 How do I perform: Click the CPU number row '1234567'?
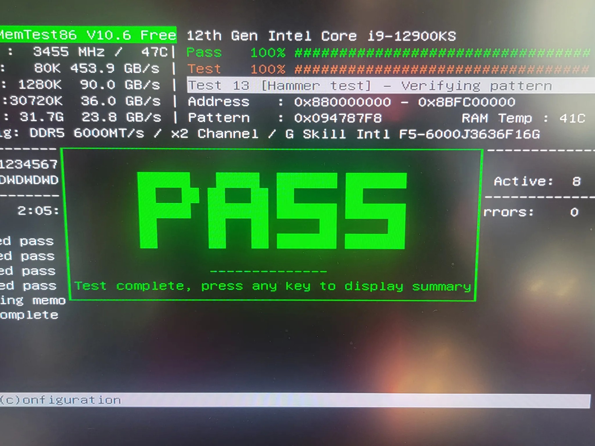coord(29,164)
